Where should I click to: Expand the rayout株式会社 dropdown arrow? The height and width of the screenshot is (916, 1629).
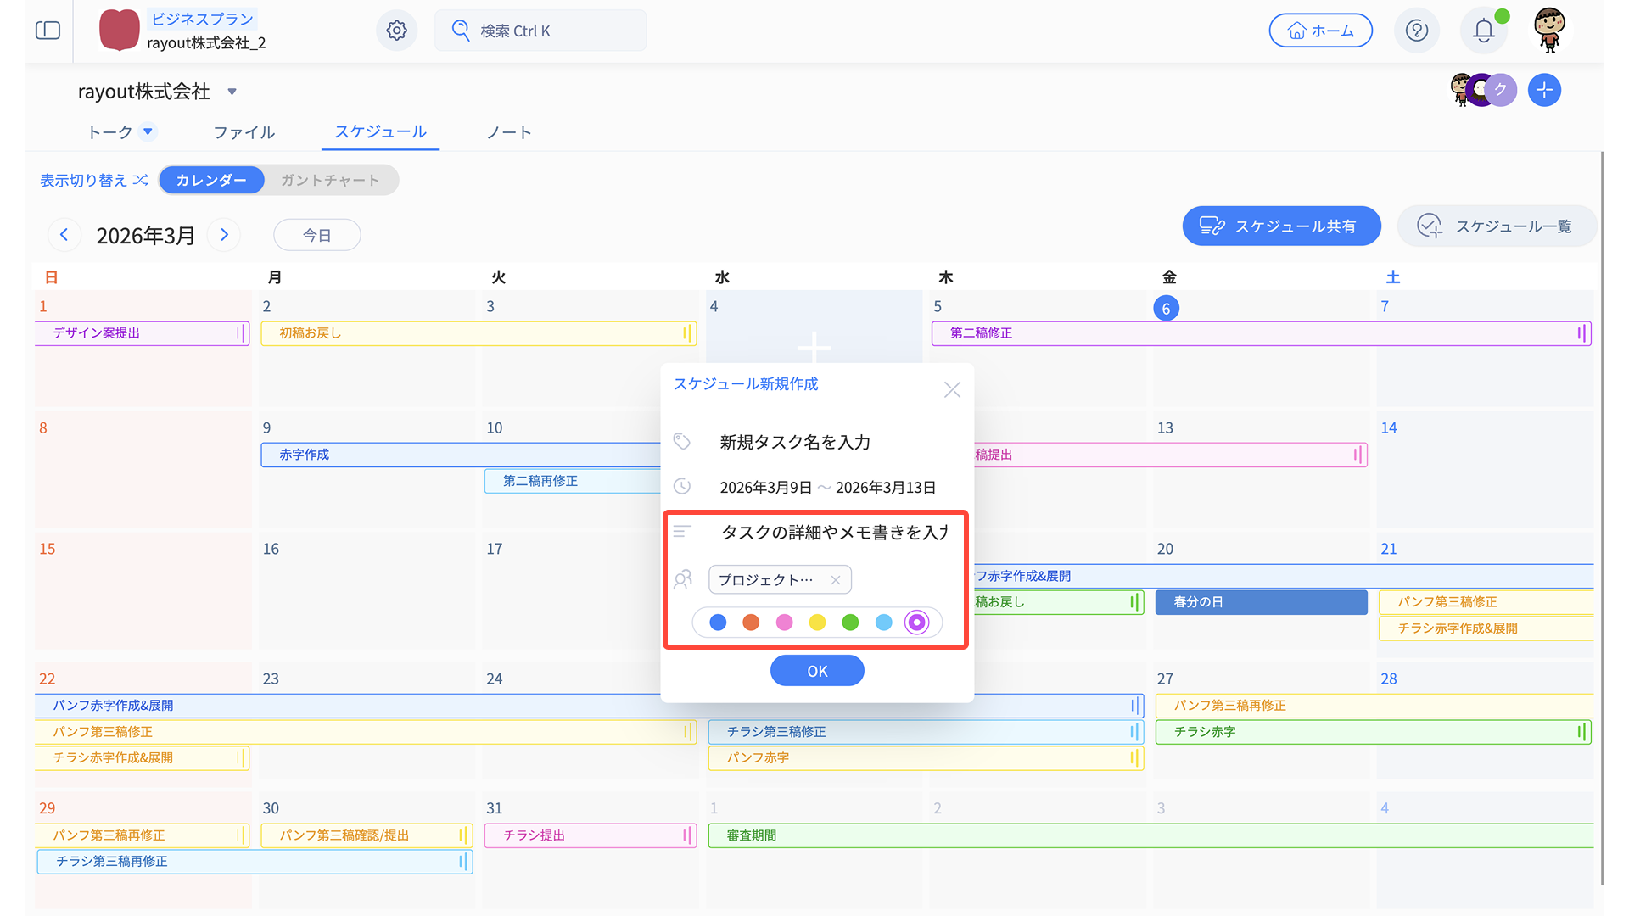click(232, 92)
